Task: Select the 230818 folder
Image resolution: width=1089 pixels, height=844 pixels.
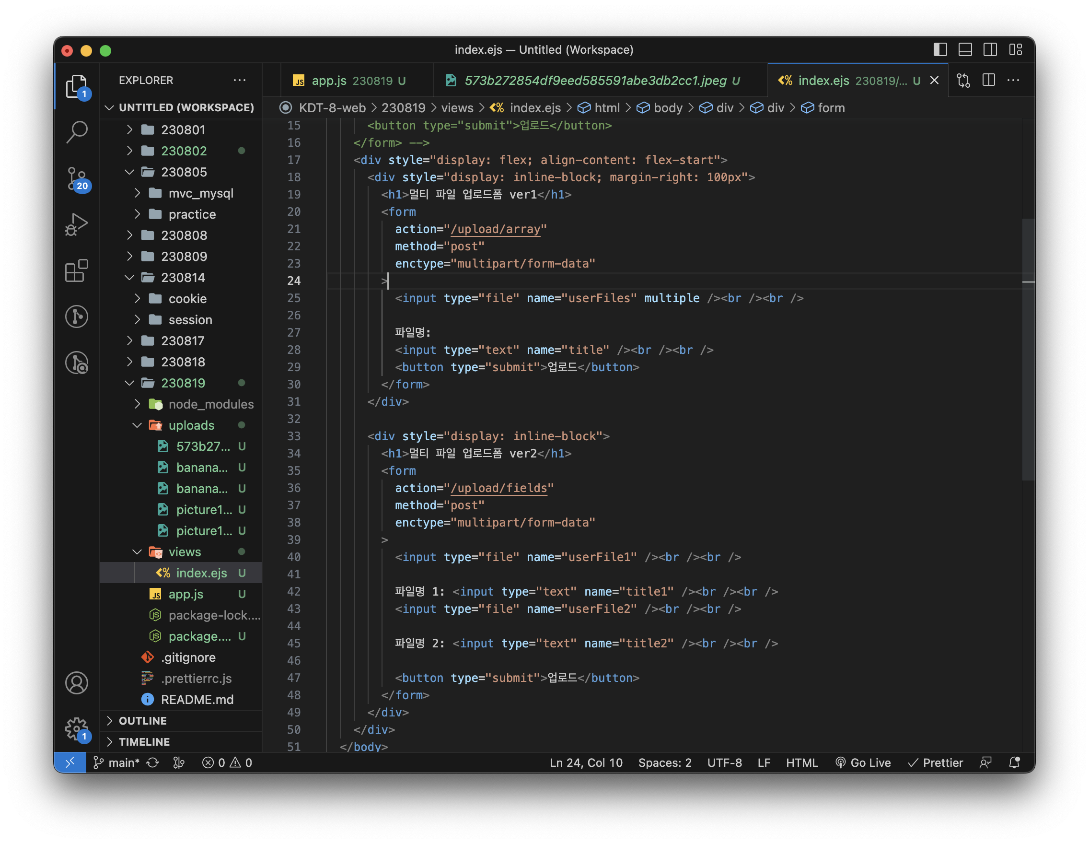Action: (x=180, y=362)
